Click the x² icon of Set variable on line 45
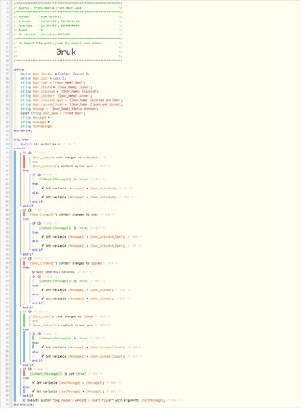Viewport: 303px width, 410px height. [43, 198]
